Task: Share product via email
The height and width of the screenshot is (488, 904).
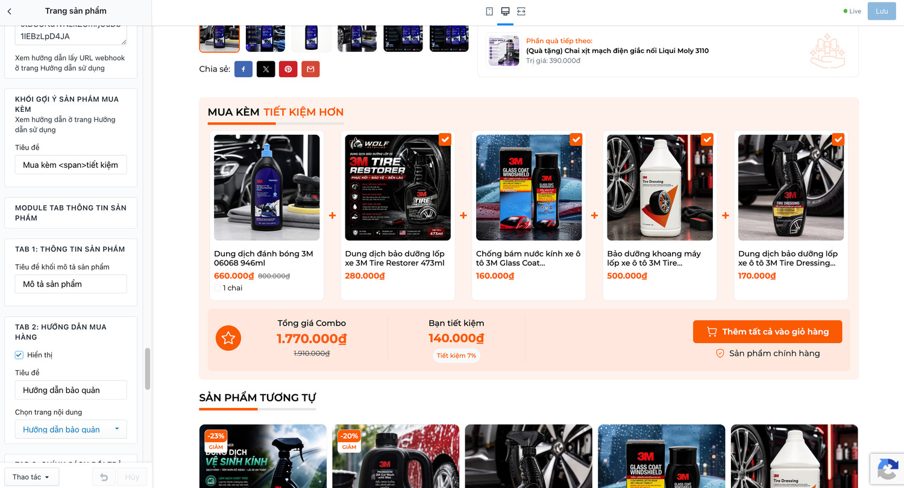Action: 310,69
